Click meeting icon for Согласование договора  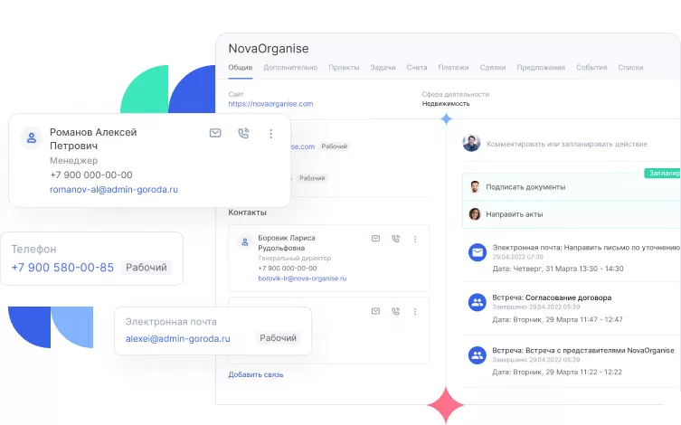tap(477, 303)
